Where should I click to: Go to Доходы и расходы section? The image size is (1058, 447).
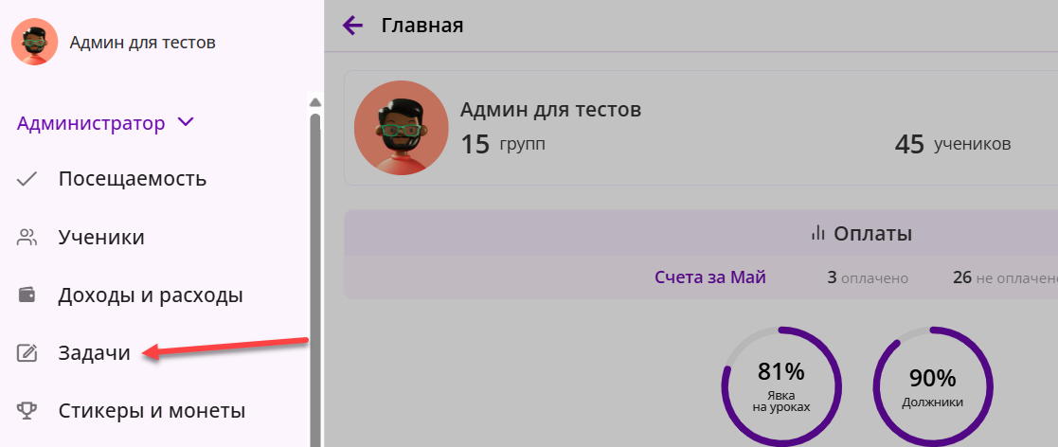(x=151, y=295)
